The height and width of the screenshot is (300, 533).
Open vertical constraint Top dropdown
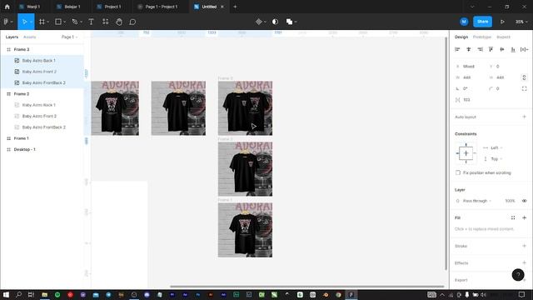(x=496, y=159)
